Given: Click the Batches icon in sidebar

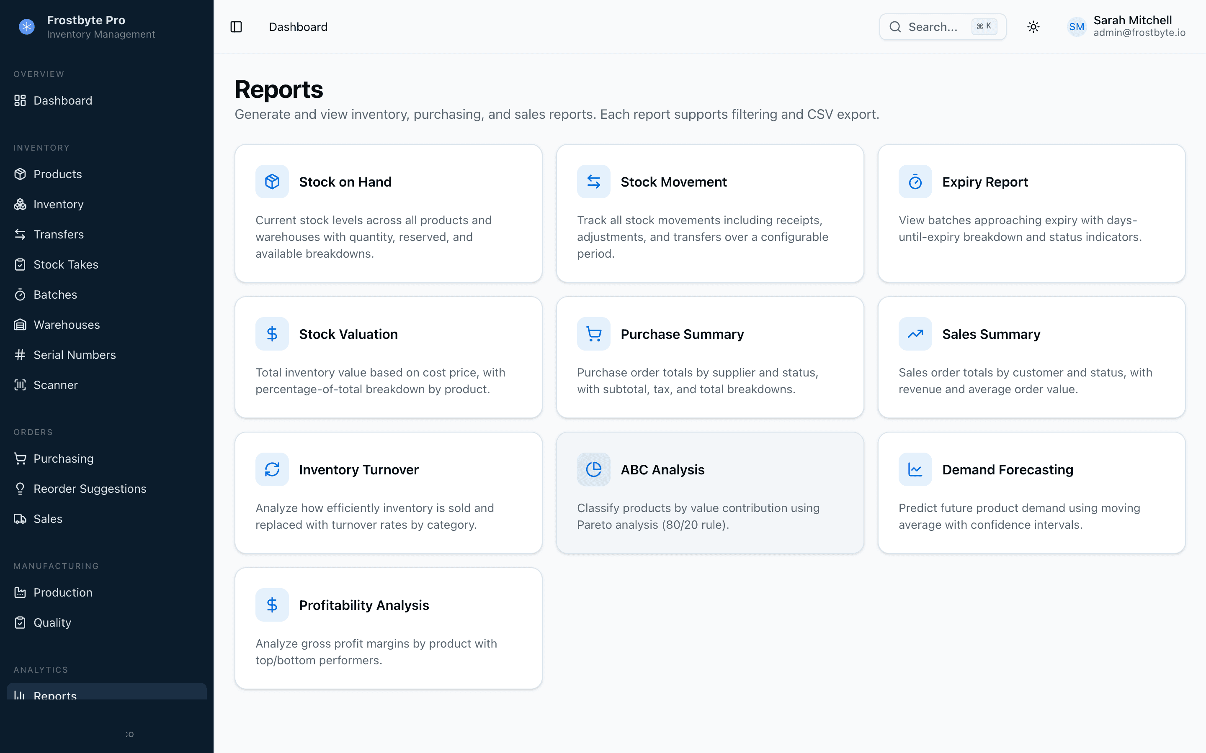Looking at the screenshot, I should pos(20,295).
